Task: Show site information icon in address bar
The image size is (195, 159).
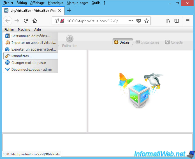Action: (57, 21)
